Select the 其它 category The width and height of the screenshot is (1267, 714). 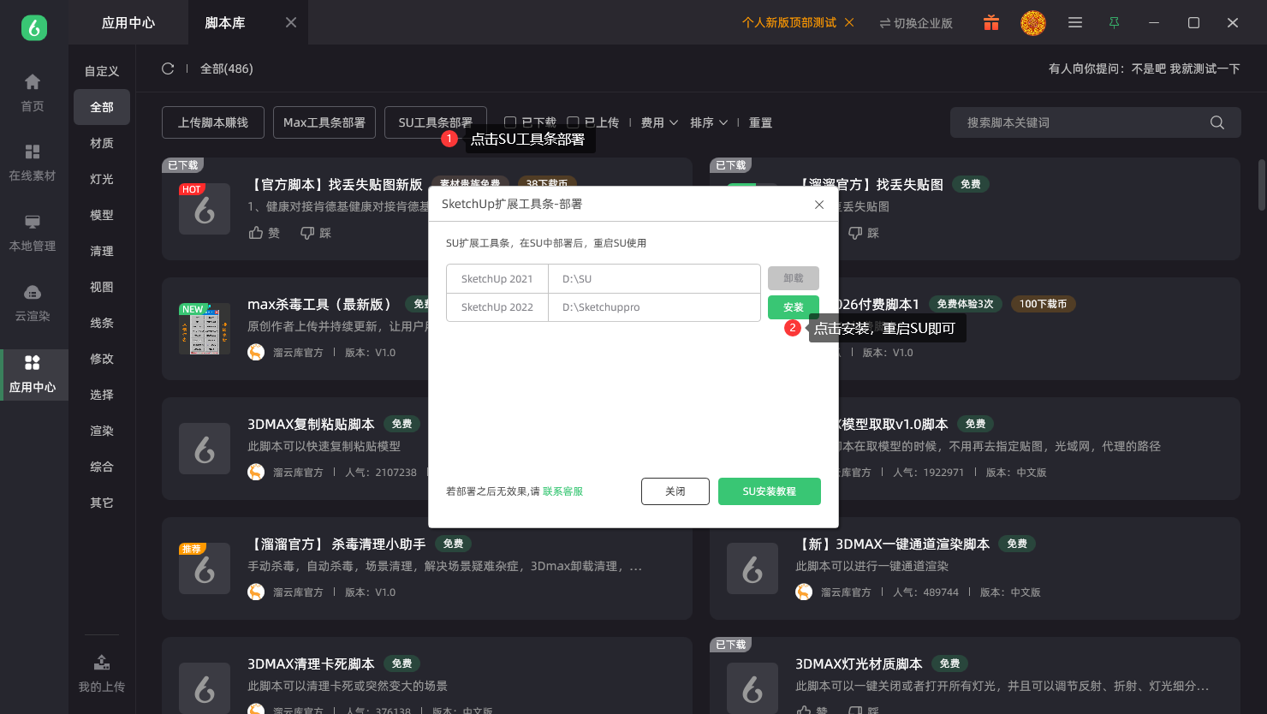click(x=102, y=503)
